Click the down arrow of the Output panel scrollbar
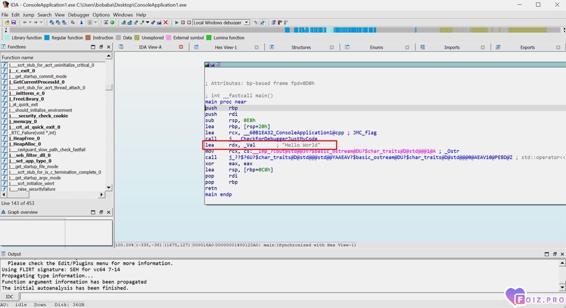 tap(562, 287)
